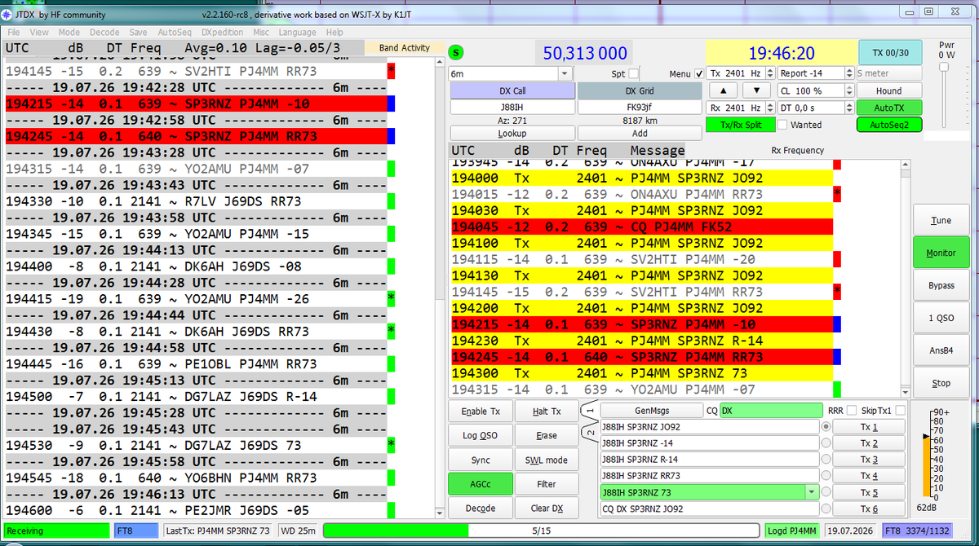Select radio button next to Tx 6
Screen dimensions: 979x546
click(x=826, y=509)
